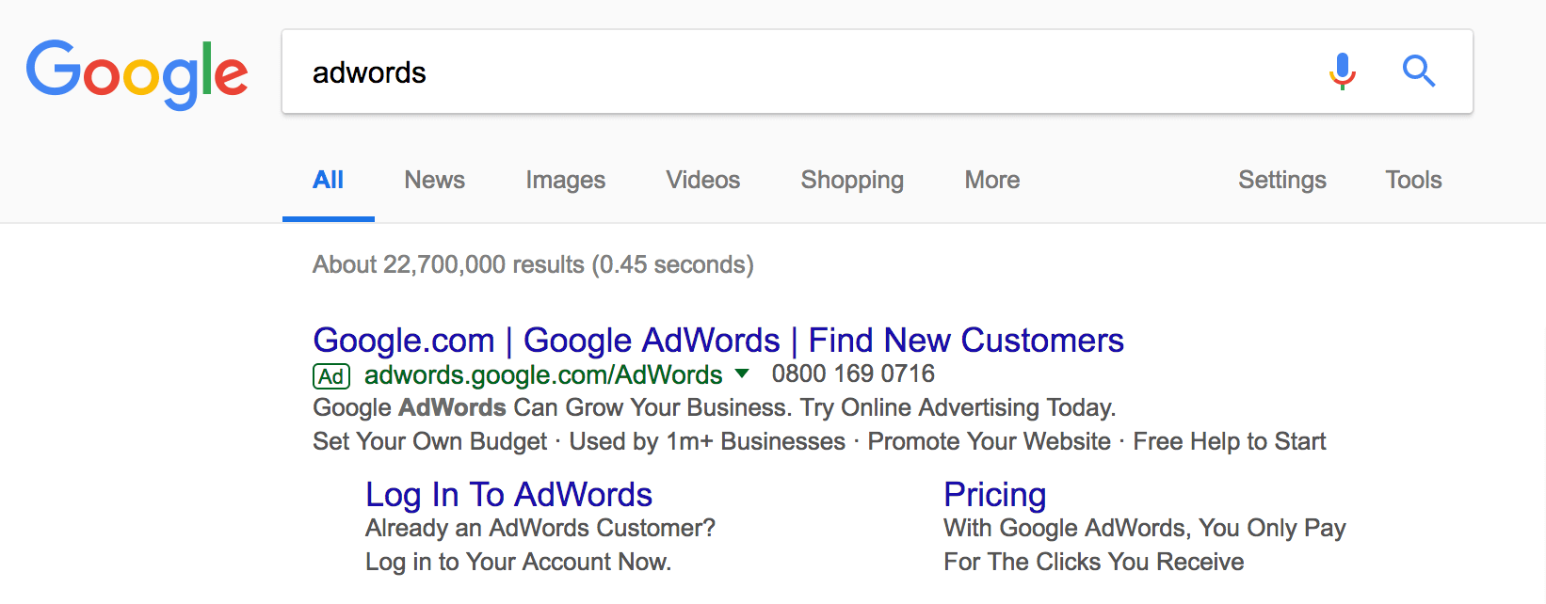Viewport: 1546px width, 604px height.
Task: Expand the ad URL dropdown arrow
Action: pos(742,374)
